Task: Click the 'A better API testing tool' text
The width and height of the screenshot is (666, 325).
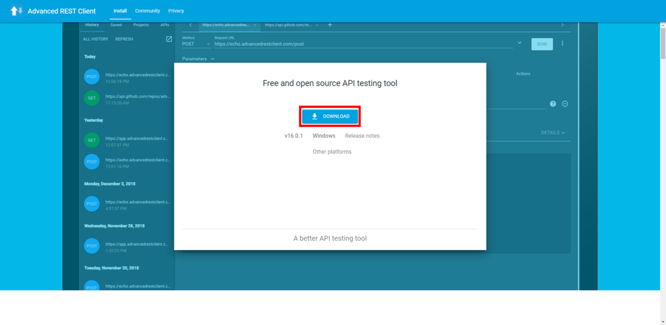Action: [x=330, y=238]
